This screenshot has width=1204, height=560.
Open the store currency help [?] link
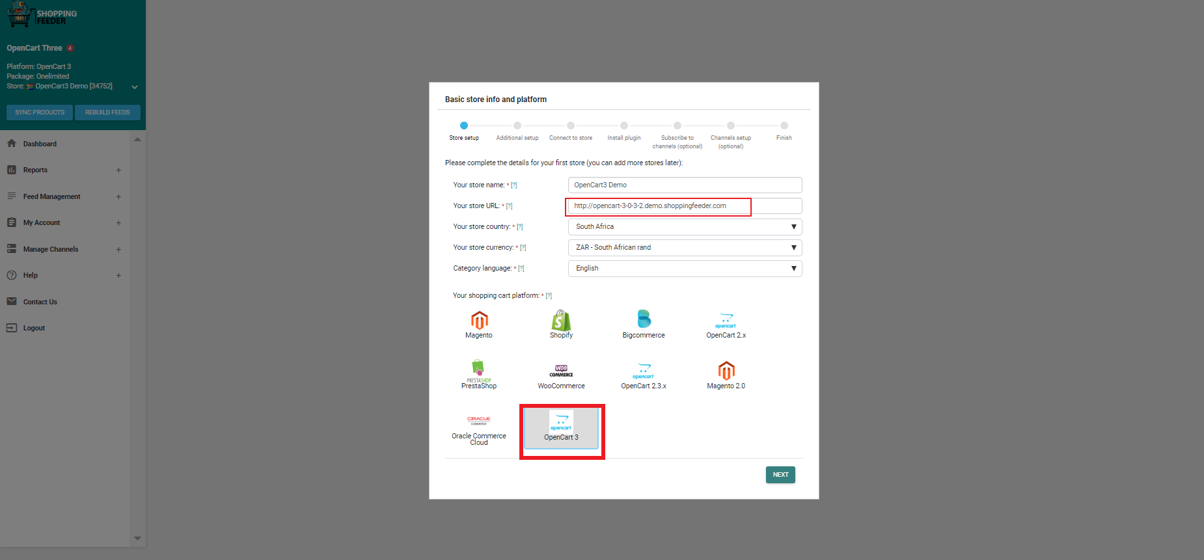523,248
